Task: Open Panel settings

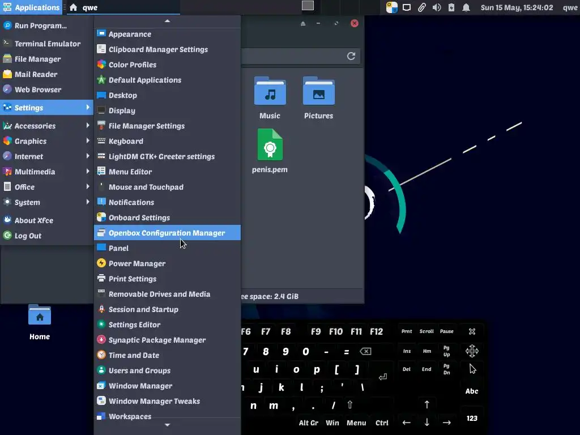Action: coord(167,248)
